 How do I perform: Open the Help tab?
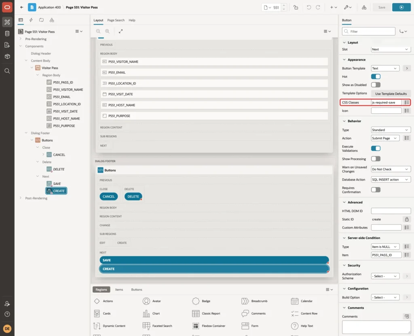pyautogui.click(x=132, y=20)
